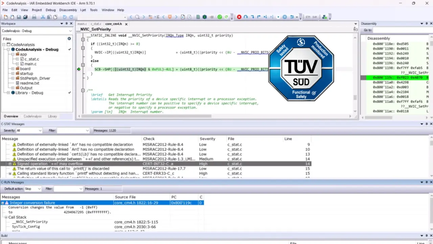Open the C-STAT Severity dropdown

pos(29,131)
